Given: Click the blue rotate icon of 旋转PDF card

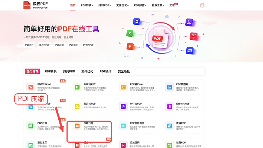Looking at the screenshot, I should tap(169, 126).
